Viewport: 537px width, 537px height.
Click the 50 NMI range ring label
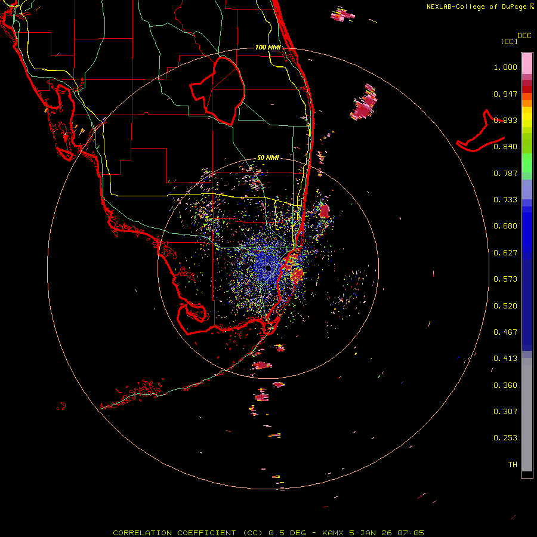(268, 158)
